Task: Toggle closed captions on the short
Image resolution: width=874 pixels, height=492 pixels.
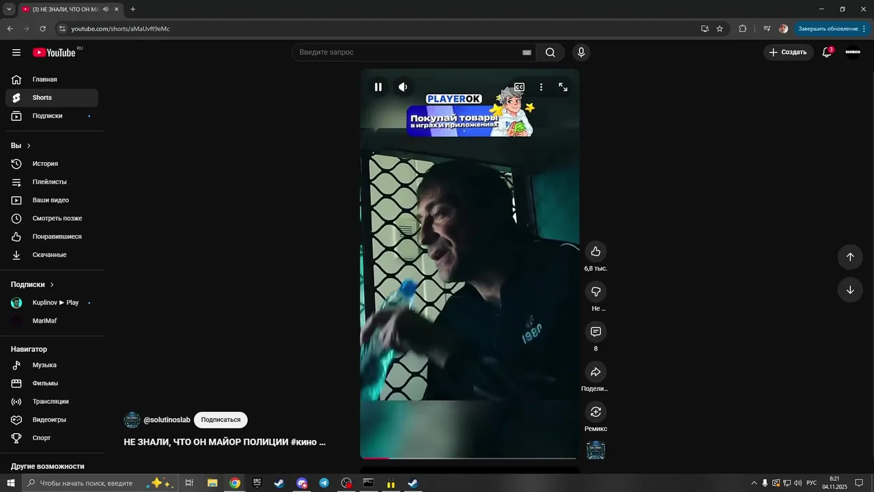Action: (x=519, y=87)
